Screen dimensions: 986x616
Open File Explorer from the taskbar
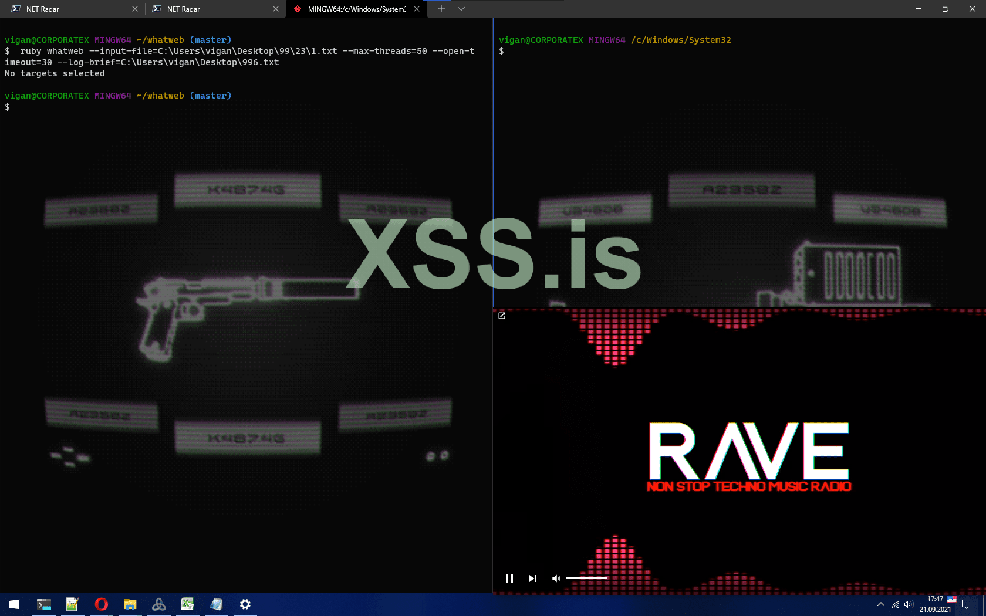click(x=130, y=604)
